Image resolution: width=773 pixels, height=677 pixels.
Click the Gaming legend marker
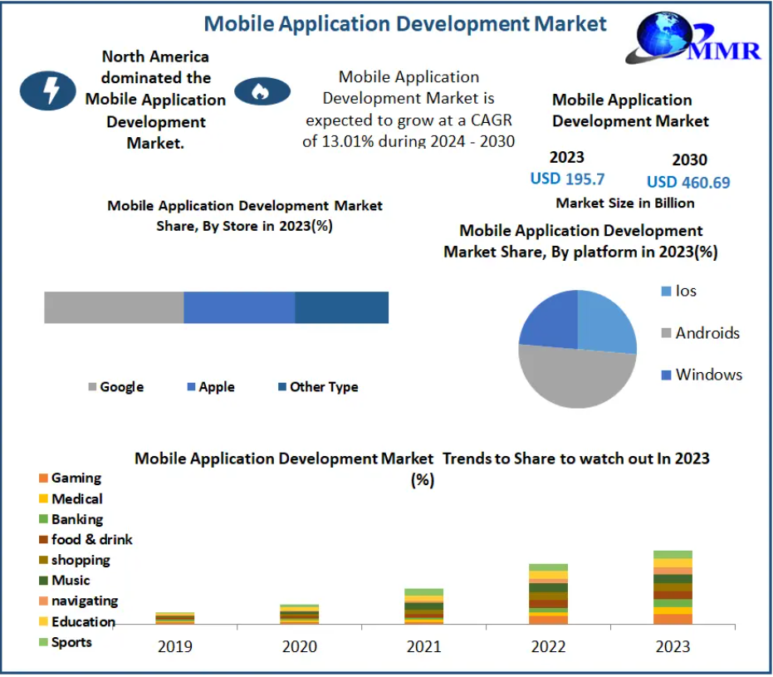tap(43, 478)
